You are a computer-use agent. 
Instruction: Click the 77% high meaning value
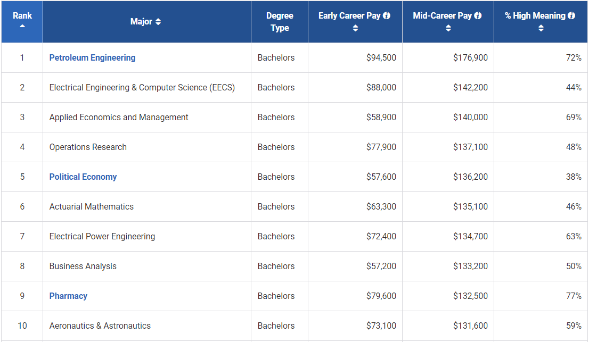[573, 296]
